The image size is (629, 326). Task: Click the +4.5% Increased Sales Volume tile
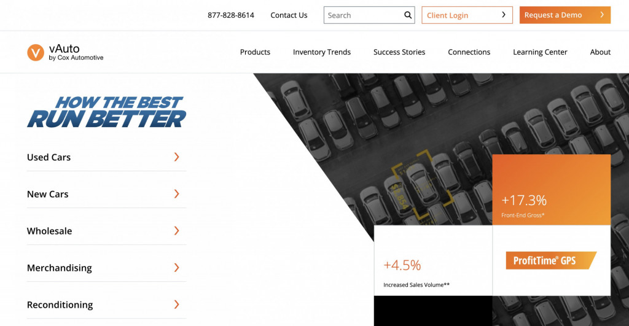click(x=433, y=260)
